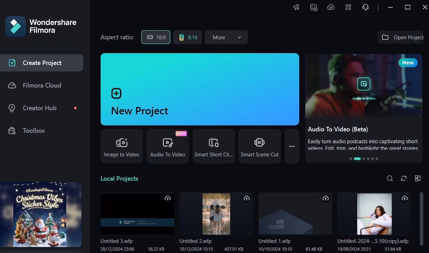
Task: Select the 16:9 aspect ratio
Action: (156, 37)
